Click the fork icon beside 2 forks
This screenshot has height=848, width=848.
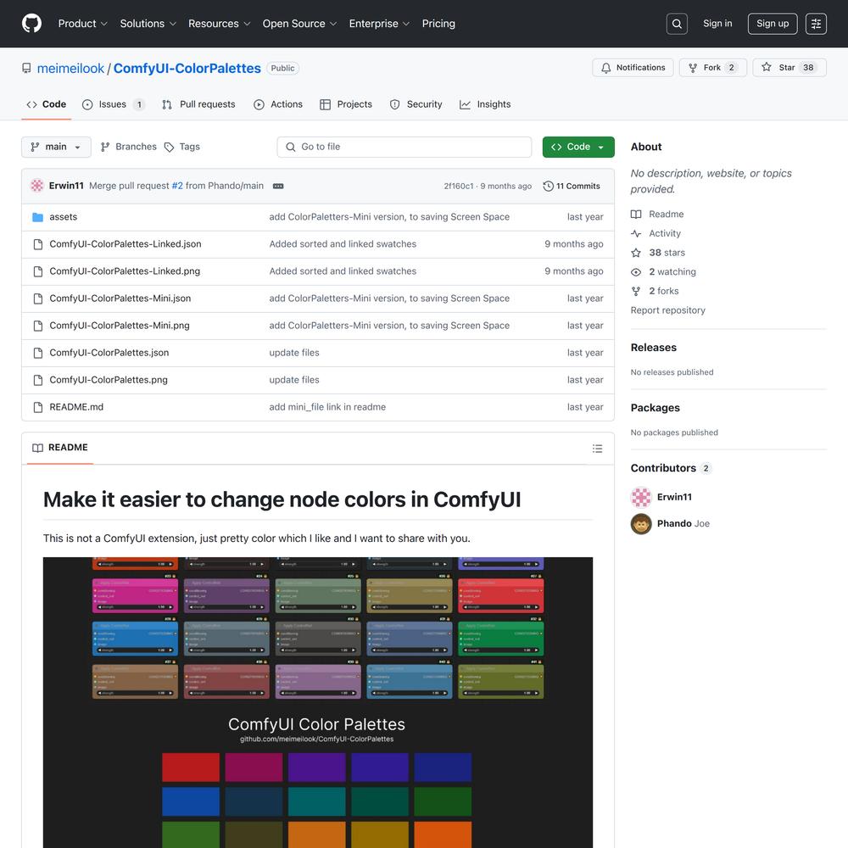click(636, 291)
